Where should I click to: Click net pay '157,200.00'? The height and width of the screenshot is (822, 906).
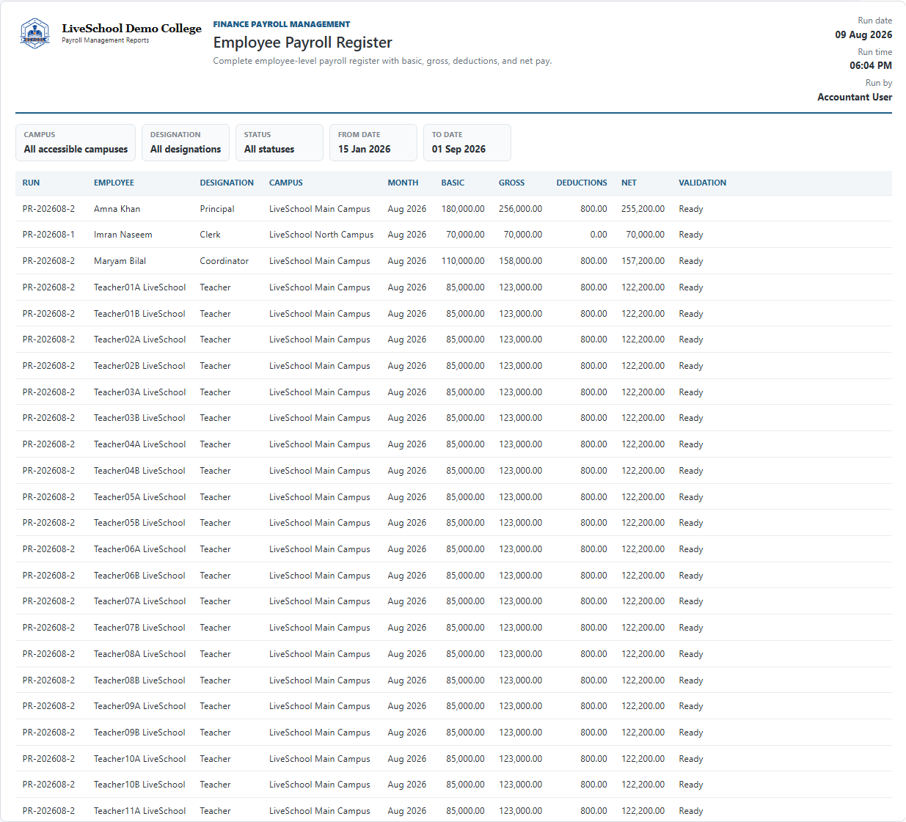[643, 261]
